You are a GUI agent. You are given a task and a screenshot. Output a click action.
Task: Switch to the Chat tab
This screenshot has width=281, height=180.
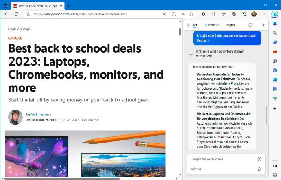tap(192, 25)
